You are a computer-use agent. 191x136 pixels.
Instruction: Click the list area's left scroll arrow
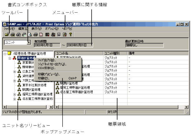(x=57, y=107)
